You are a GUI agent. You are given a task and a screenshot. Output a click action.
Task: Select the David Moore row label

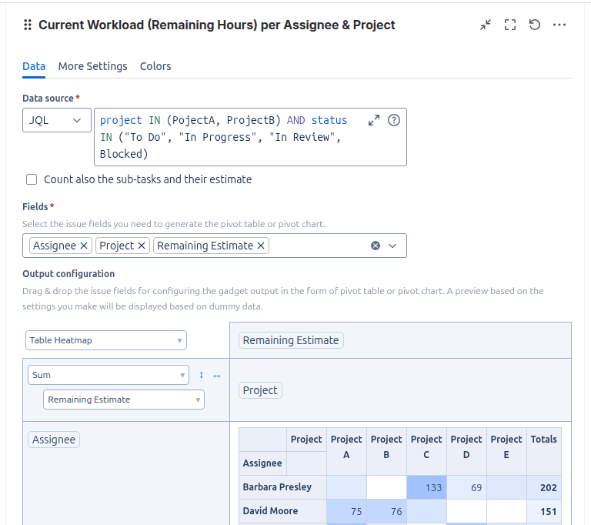[282, 511]
